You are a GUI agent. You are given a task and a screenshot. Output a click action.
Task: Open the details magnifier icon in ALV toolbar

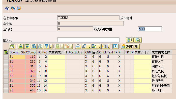12,46
